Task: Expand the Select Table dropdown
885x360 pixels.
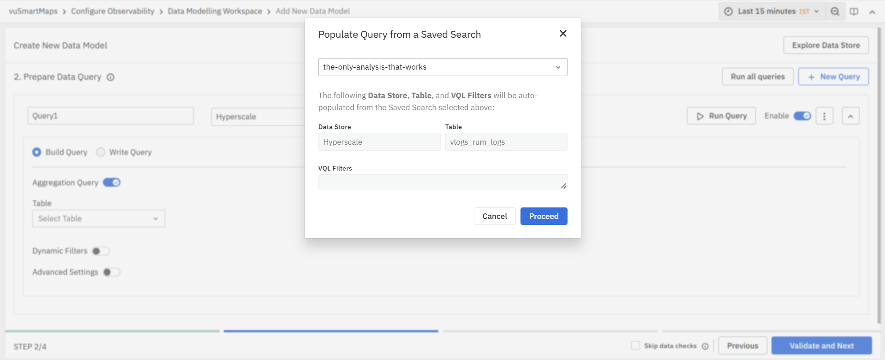Action: pos(98,218)
